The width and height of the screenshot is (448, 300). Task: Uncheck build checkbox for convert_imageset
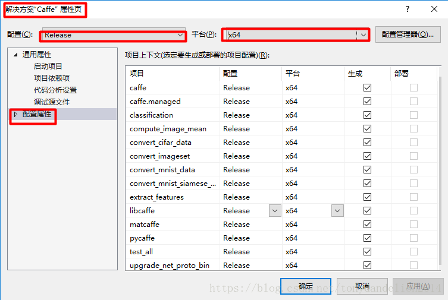[x=368, y=156]
